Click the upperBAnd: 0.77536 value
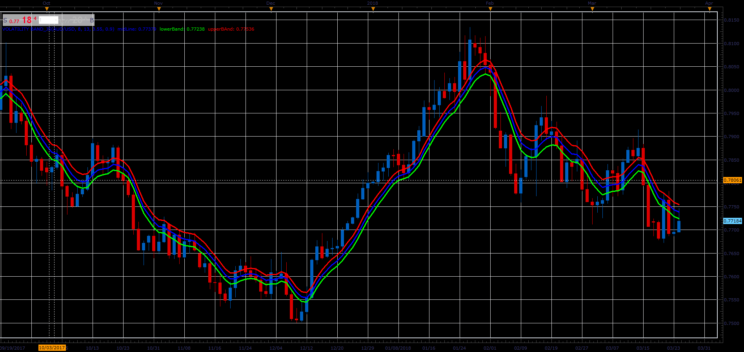Image resolution: width=744 pixels, height=352 pixels. point(231,29)
